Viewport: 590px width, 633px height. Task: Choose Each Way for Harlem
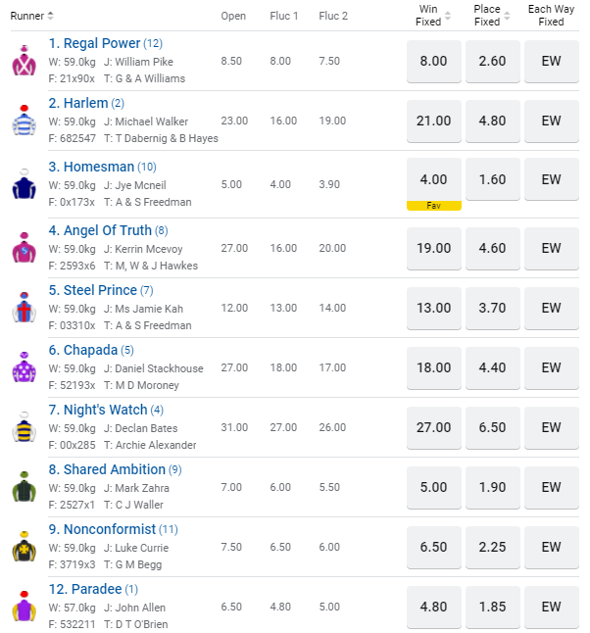click(x=552, y=121)
